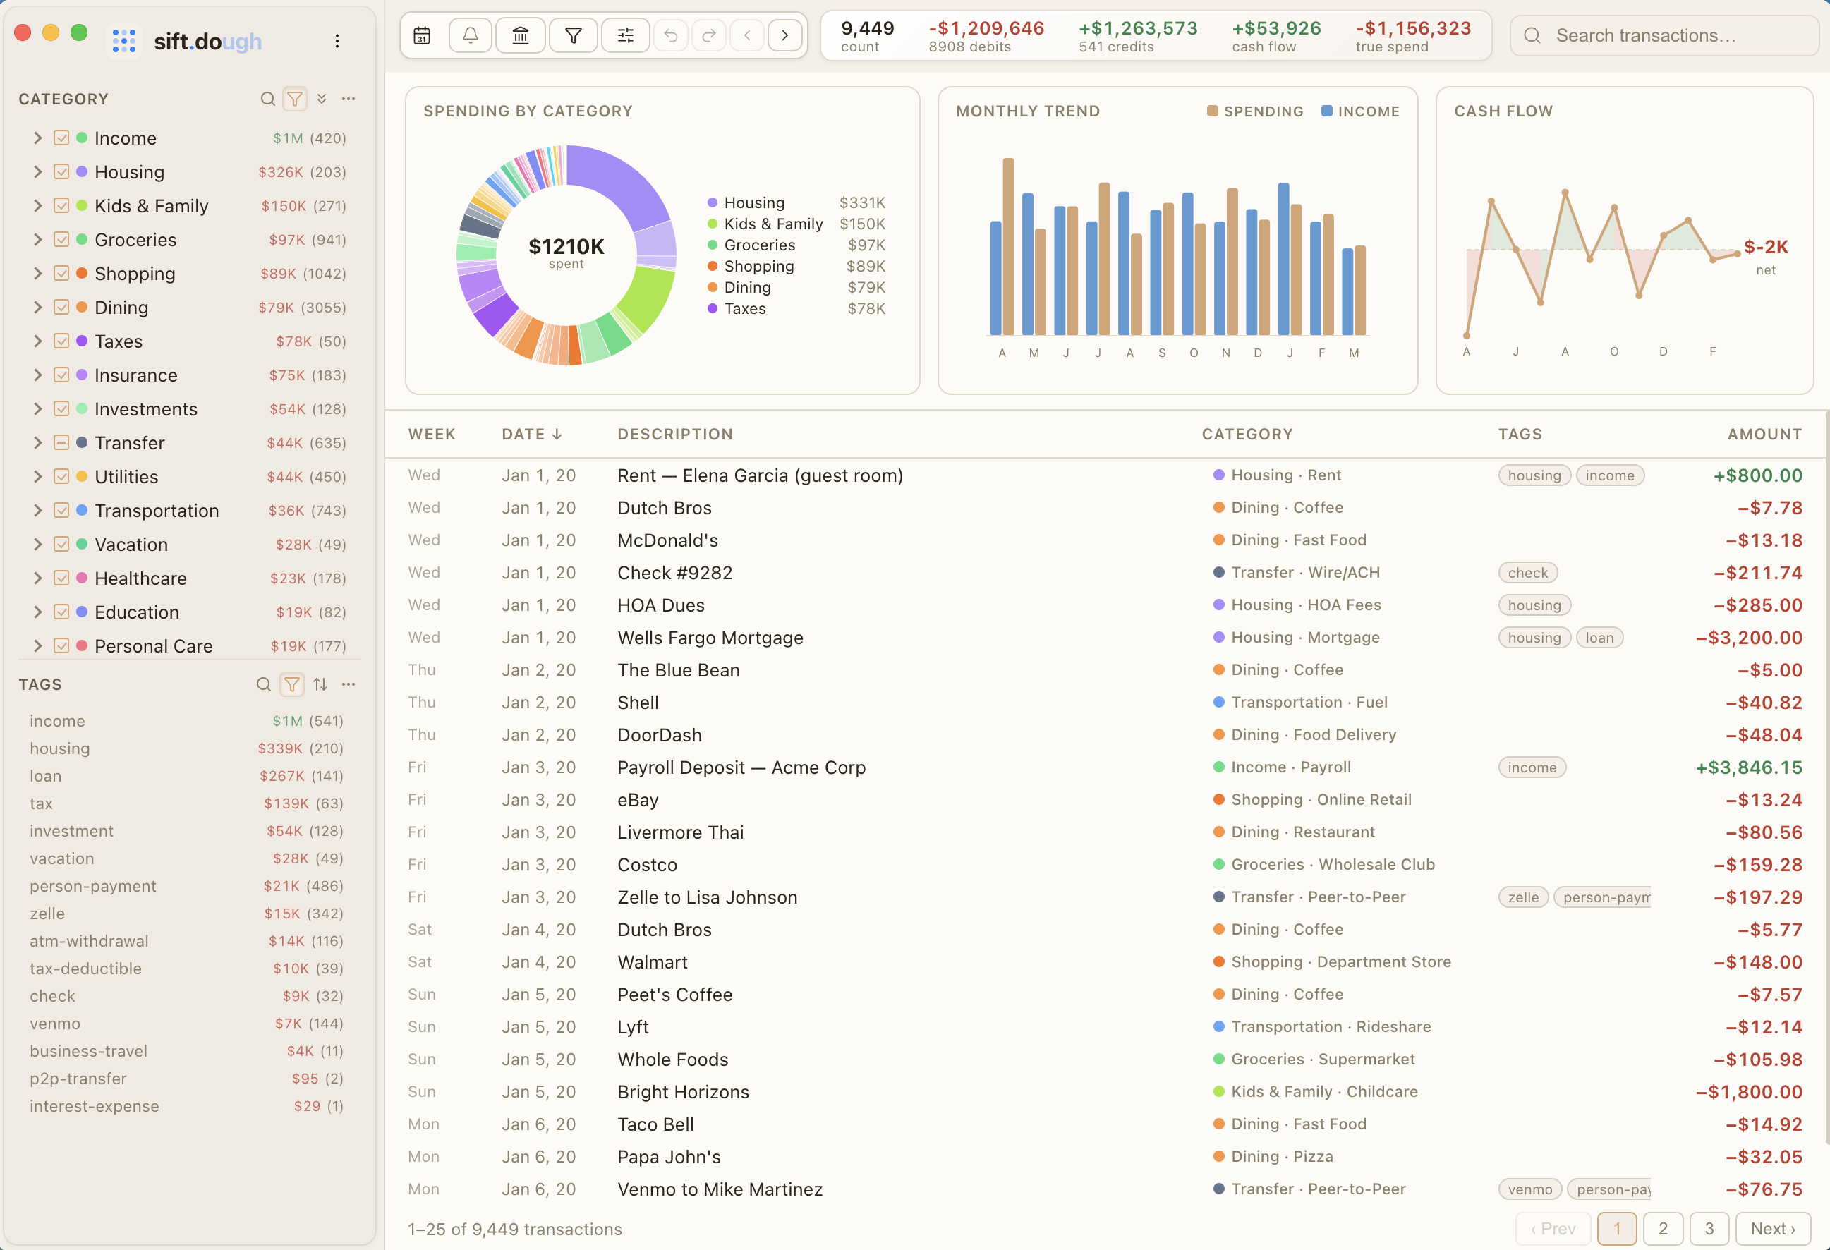The width and height of the screenshot is (1830, 1250).
Task: Uncheck the Utilities category checkbox
Action: coord(62,476)
